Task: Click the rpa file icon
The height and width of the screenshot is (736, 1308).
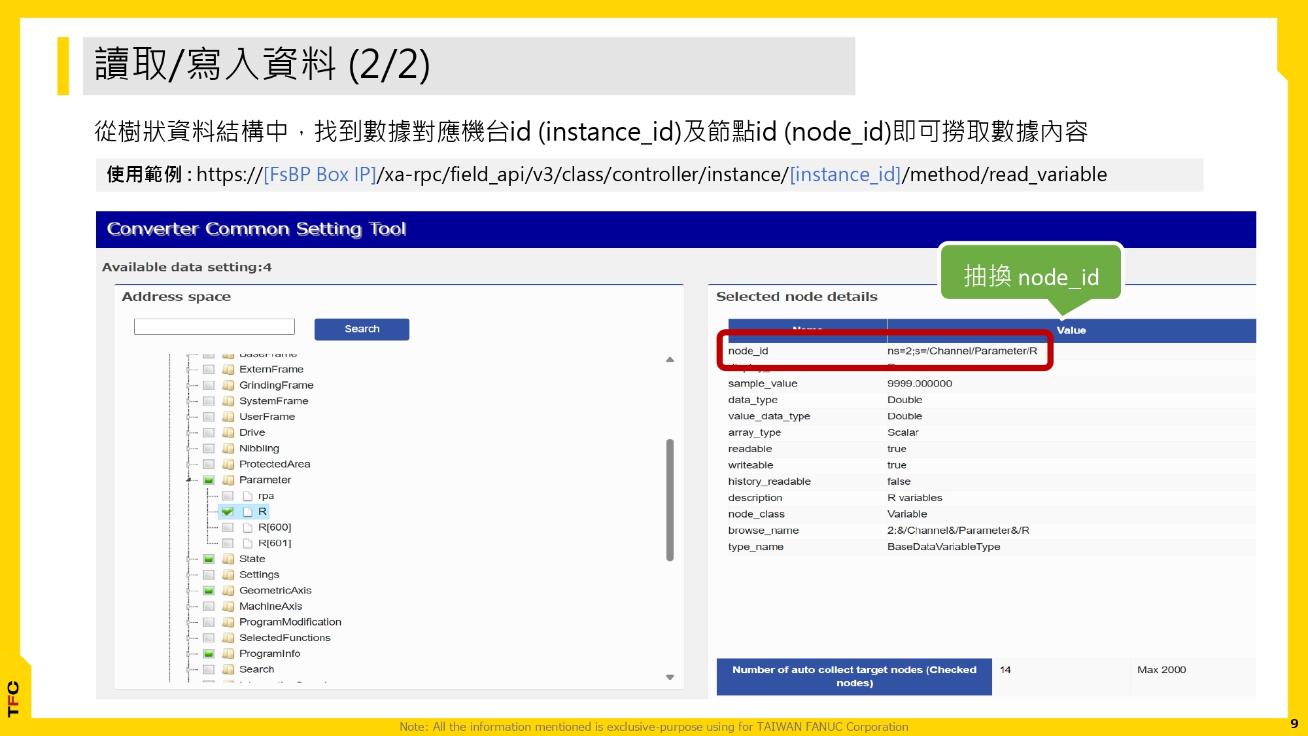Action: click(x=247, y=496)
